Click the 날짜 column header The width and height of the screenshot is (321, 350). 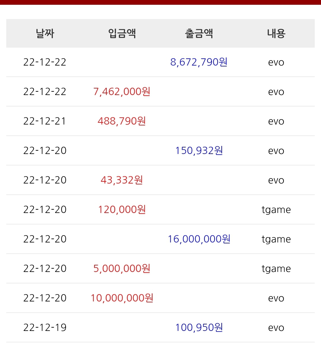tap(45, 33)
